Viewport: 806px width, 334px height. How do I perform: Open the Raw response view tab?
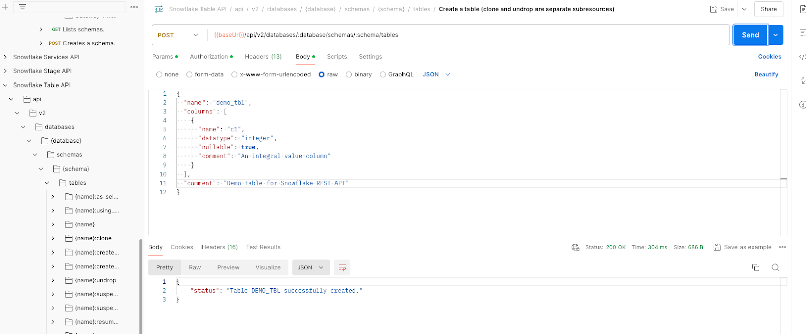pos(195,268)
